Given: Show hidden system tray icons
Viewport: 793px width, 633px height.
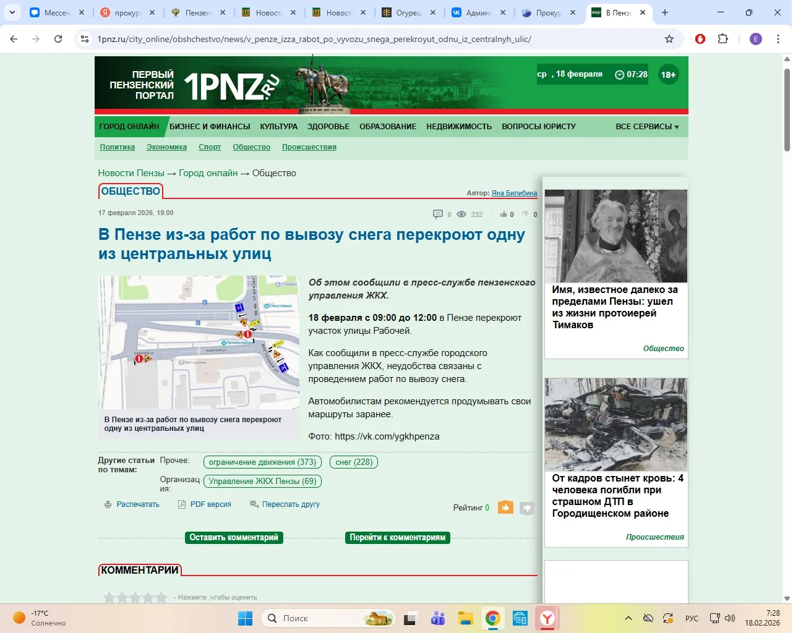Looking at the screenshot, I should (628, 618).
